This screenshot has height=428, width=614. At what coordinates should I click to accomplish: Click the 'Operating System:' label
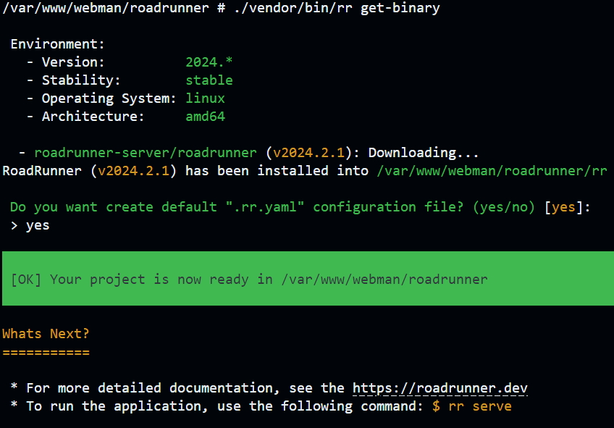click(x=109, y=98)
